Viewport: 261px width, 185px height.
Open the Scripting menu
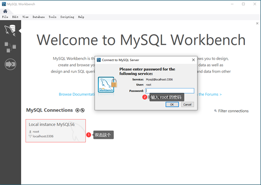coord(67,17)
